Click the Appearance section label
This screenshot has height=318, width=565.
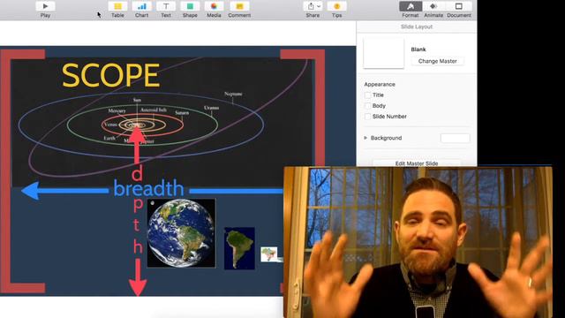(380, 85)
